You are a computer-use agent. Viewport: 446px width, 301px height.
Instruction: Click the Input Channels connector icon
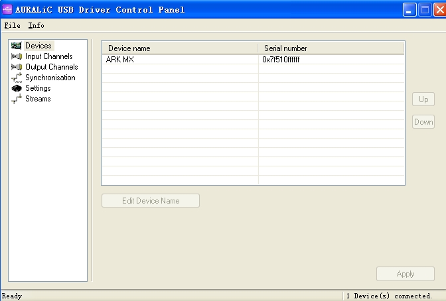16,56
